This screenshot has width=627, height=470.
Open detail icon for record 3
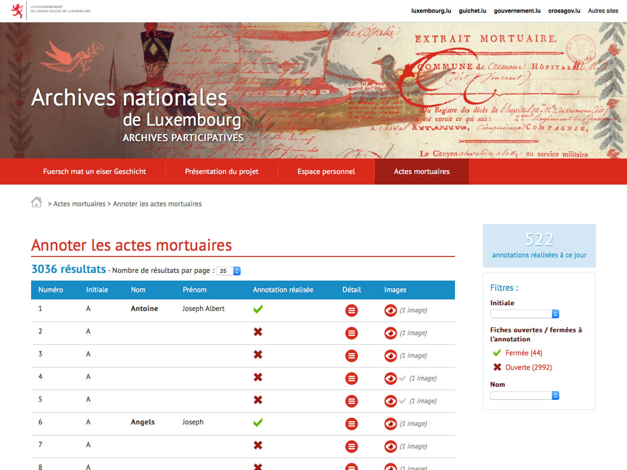tap(351, 356)
